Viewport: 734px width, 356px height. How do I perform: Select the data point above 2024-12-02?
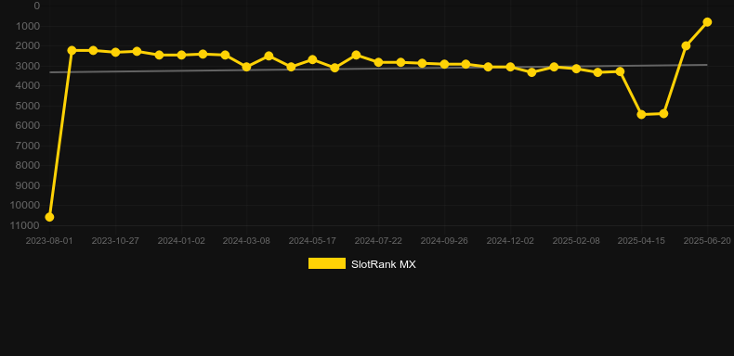tap(510, 67)
